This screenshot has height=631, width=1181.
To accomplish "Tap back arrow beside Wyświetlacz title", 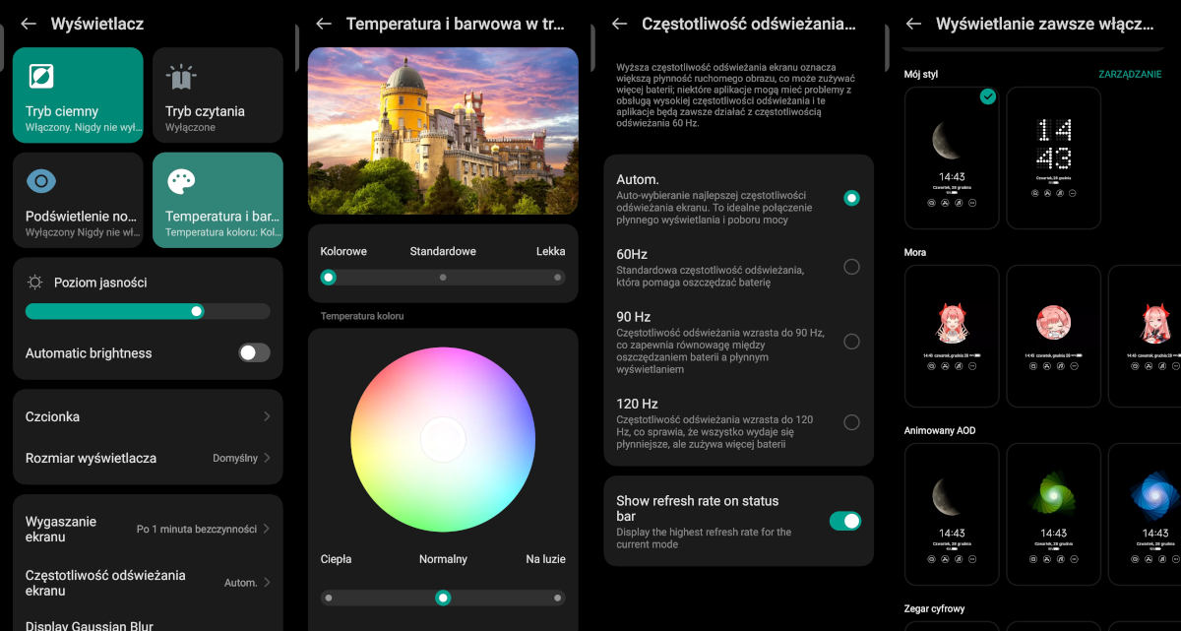I will pyautogui.click(x=29, y=24).
